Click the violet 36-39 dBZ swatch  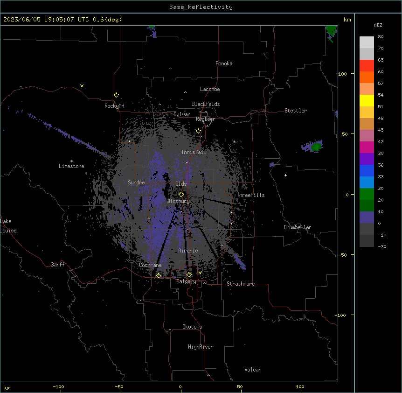pos(367,159)
